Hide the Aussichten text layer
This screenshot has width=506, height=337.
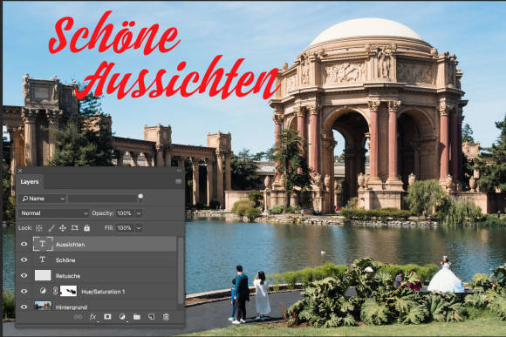pos(24,244)
